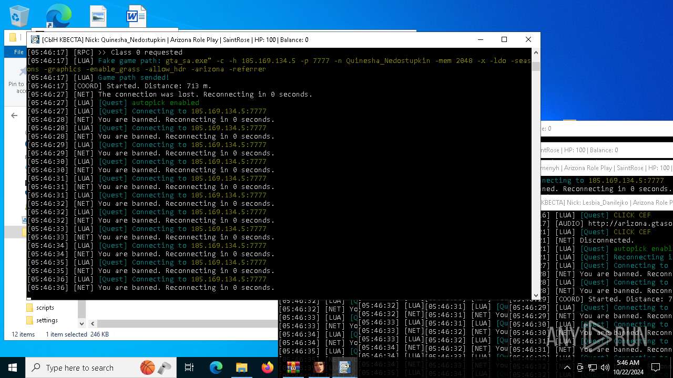
Task: Click 'Game path sended!' log line
Action: (x=98, y=78)
